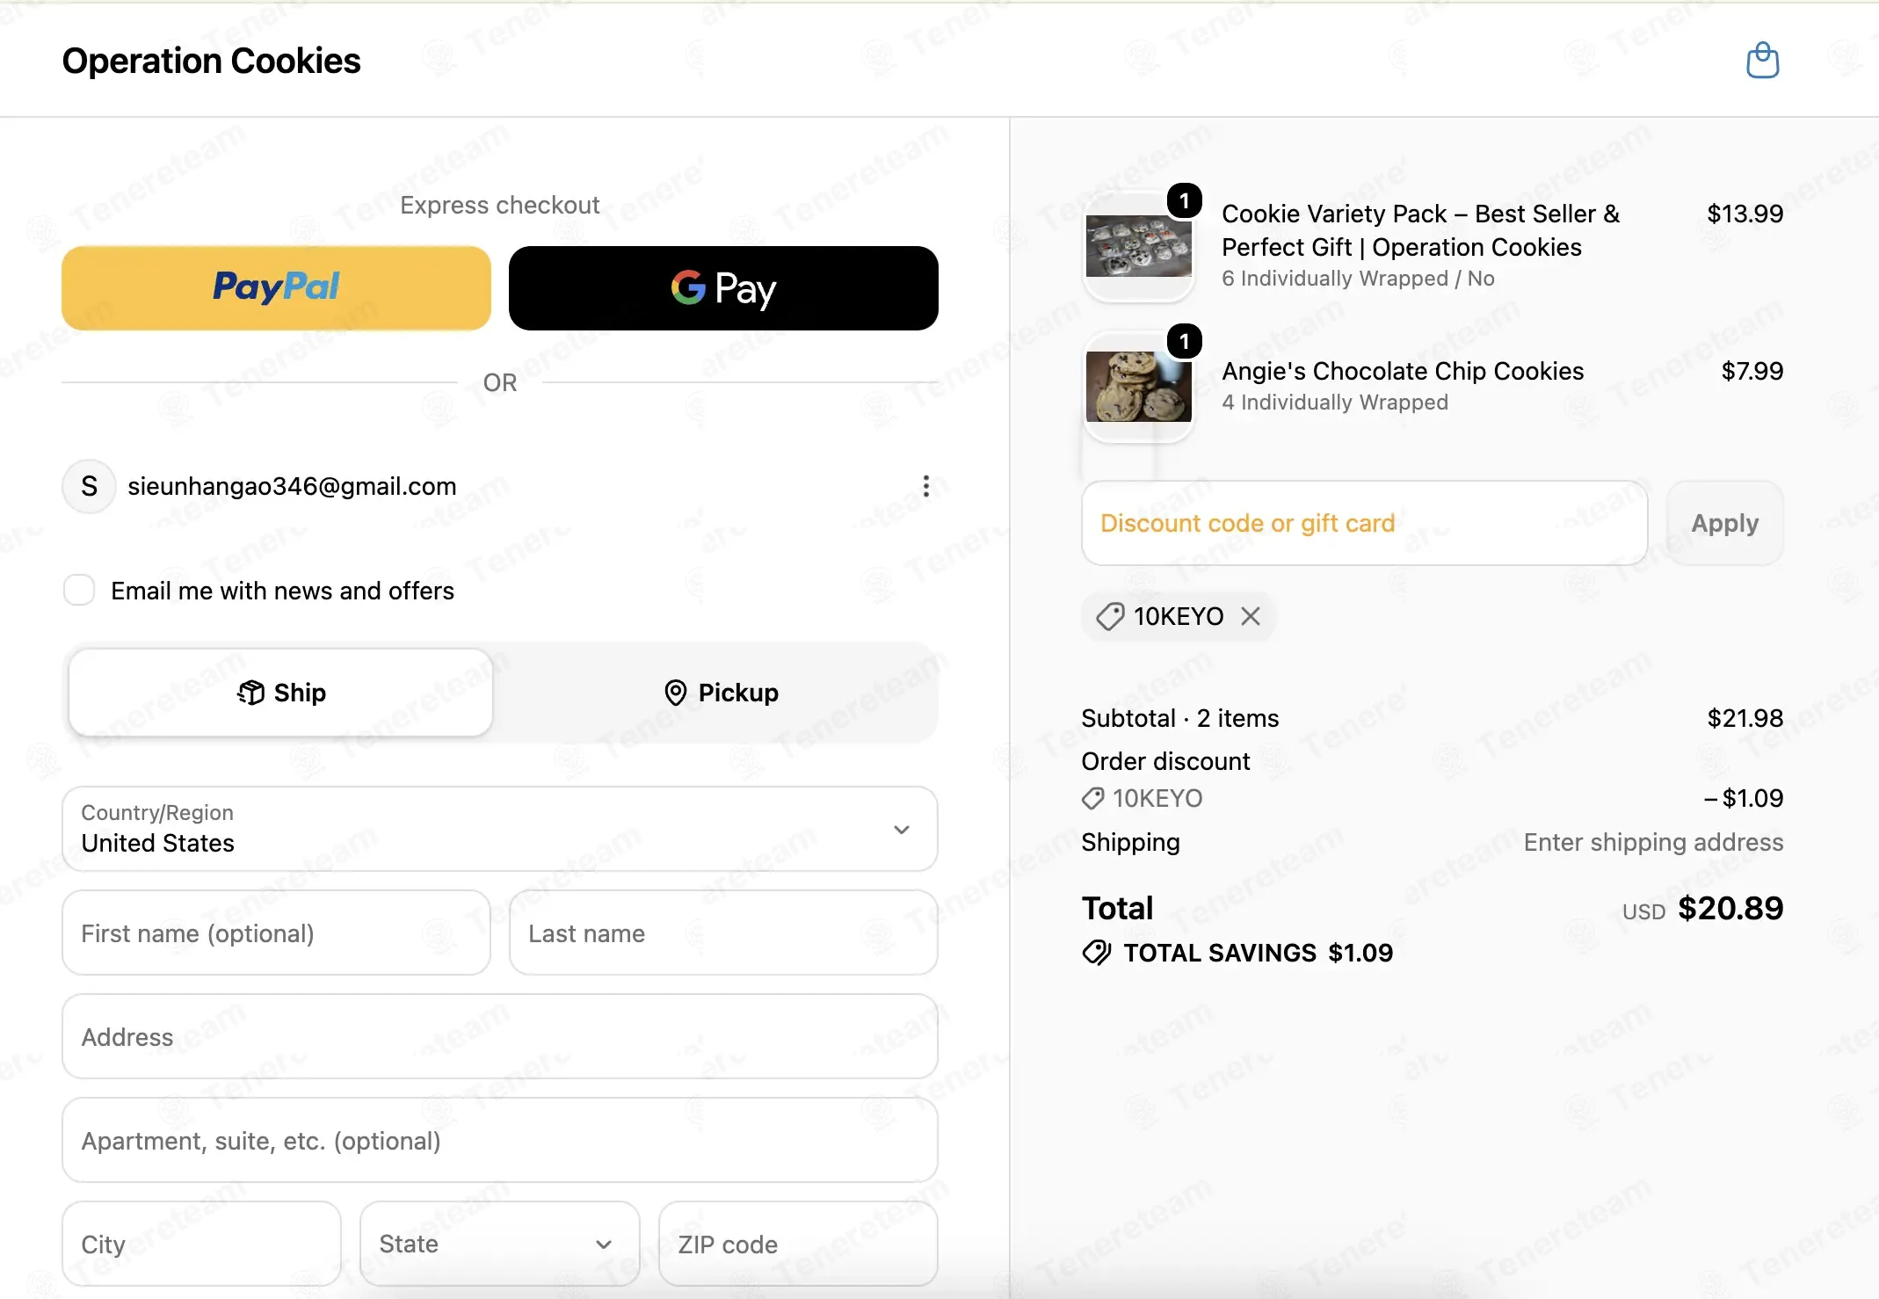Pay with the PayPal button

pos(276,288)
